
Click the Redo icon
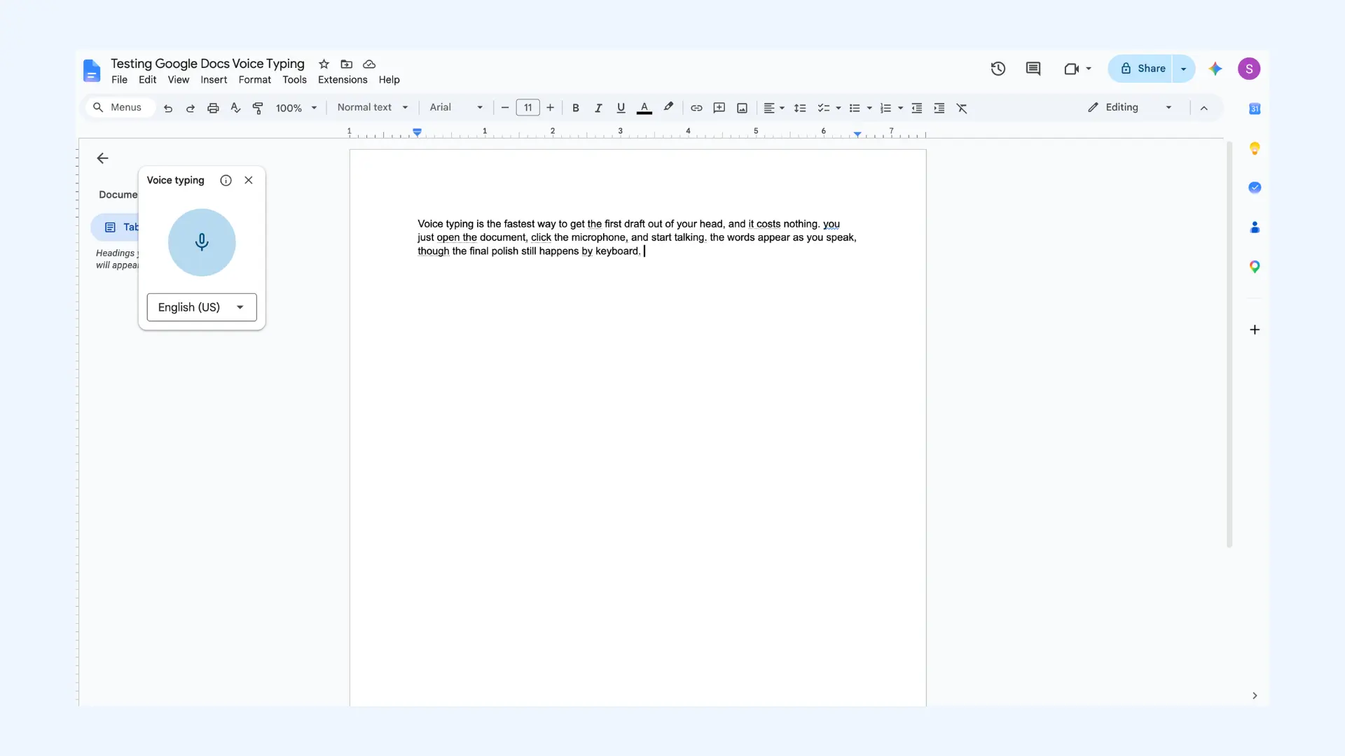[191, 108]
